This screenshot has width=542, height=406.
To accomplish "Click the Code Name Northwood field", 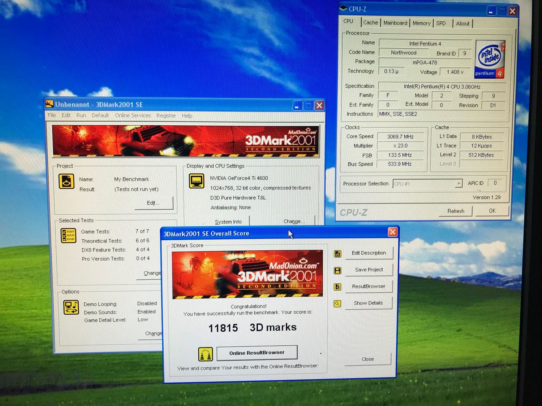I will (404, 53).
